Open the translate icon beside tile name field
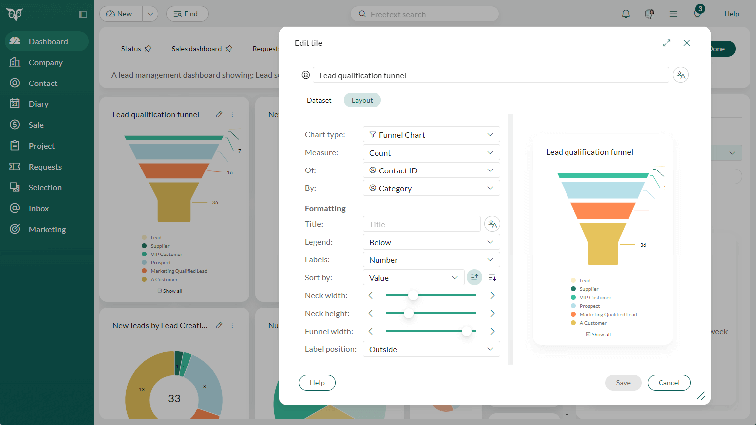The image size is (756, 425). point(680,75)
